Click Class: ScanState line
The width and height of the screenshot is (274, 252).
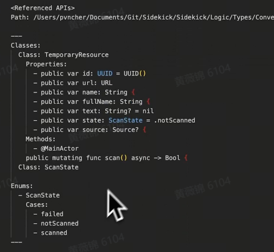pos(48,167)
